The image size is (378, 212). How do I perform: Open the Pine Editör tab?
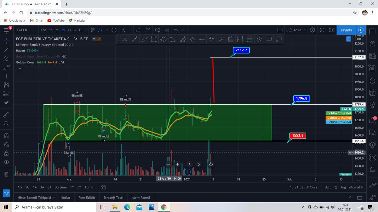pos(87,198)
